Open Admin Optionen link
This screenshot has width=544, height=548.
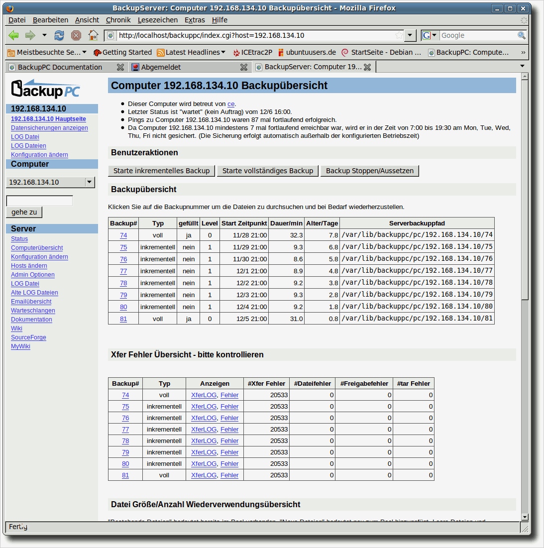[32, 275]
